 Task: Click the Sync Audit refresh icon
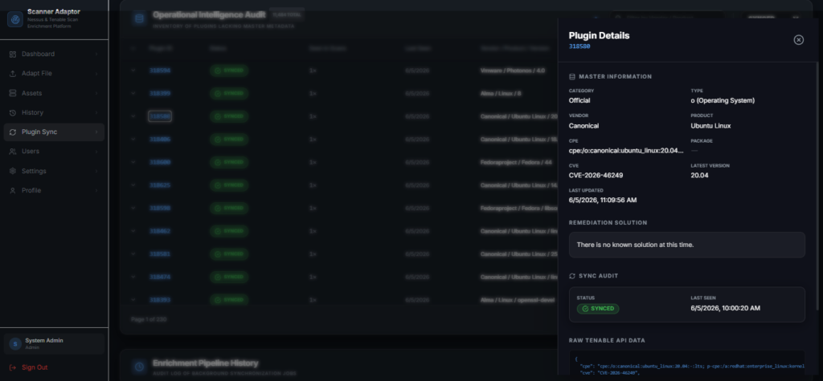pos(572,276)
